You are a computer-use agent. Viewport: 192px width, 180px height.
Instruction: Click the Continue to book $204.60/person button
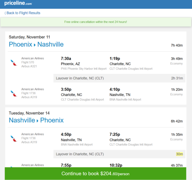point(96,173)
